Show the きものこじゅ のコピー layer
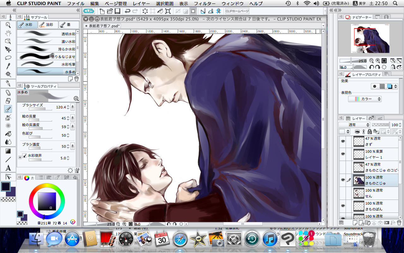This screenshot has width=404, height=253. pos(342,167)
